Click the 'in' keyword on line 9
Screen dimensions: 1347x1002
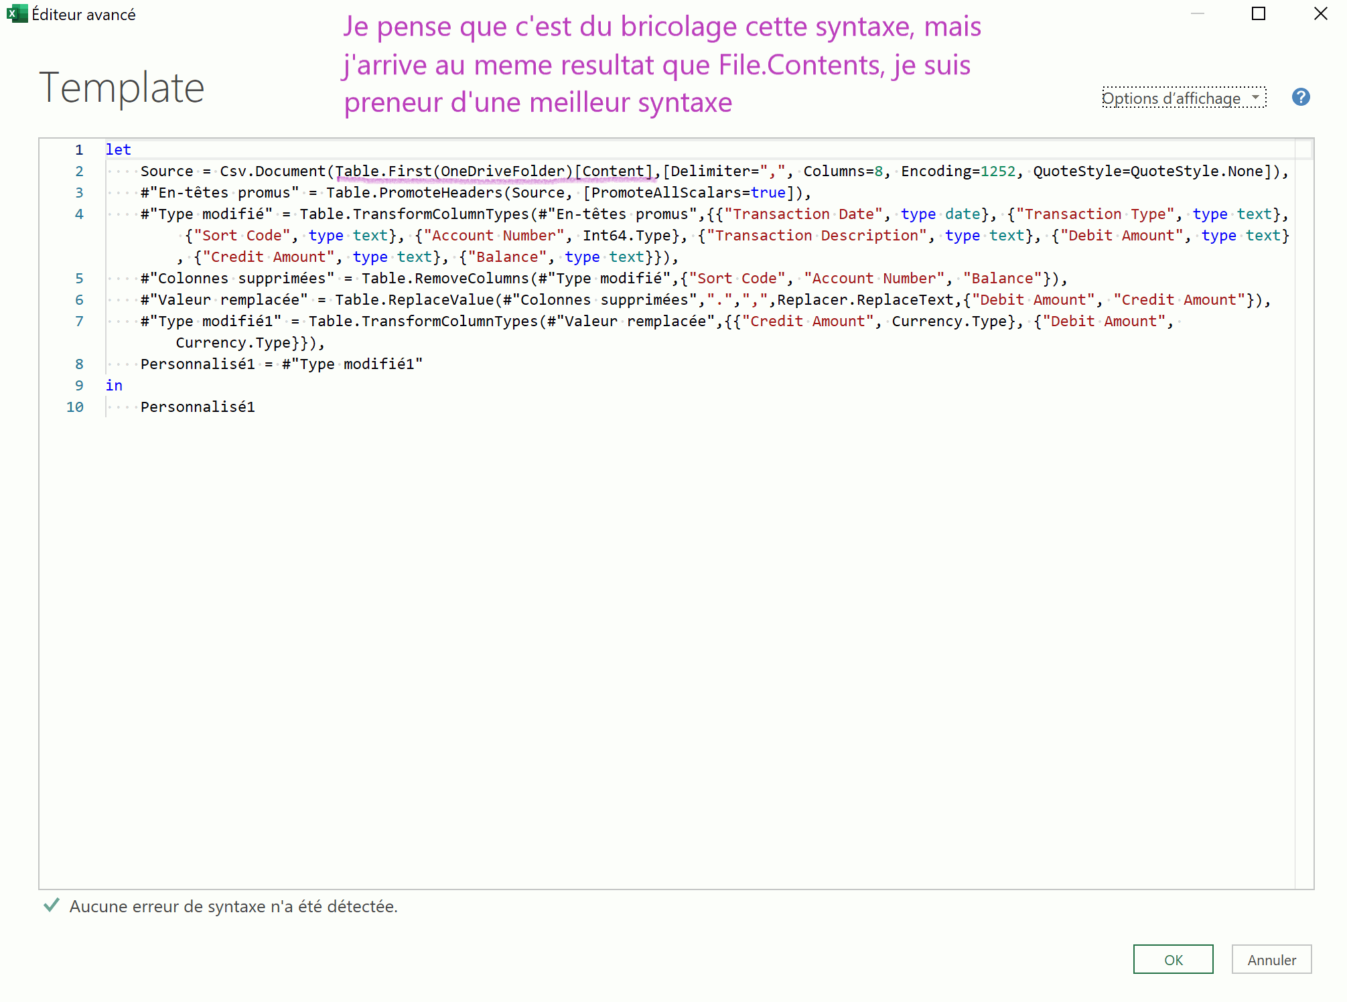pyautogui.click(x=114, y=385)
